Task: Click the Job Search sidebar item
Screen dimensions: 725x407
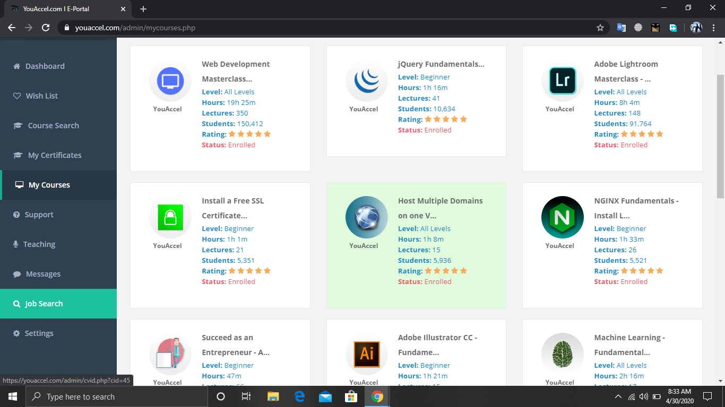Action: tap(44, 304)
